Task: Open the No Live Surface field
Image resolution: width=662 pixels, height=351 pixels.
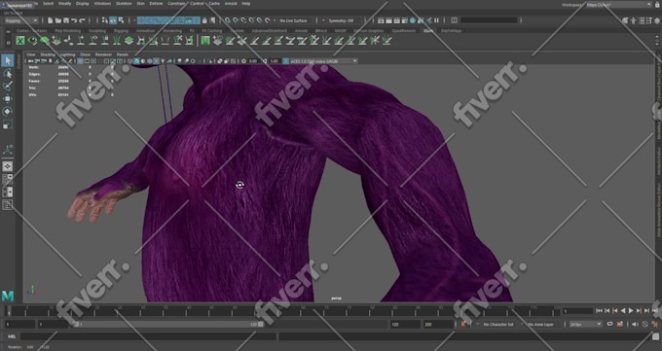Action: click(293, 20)
